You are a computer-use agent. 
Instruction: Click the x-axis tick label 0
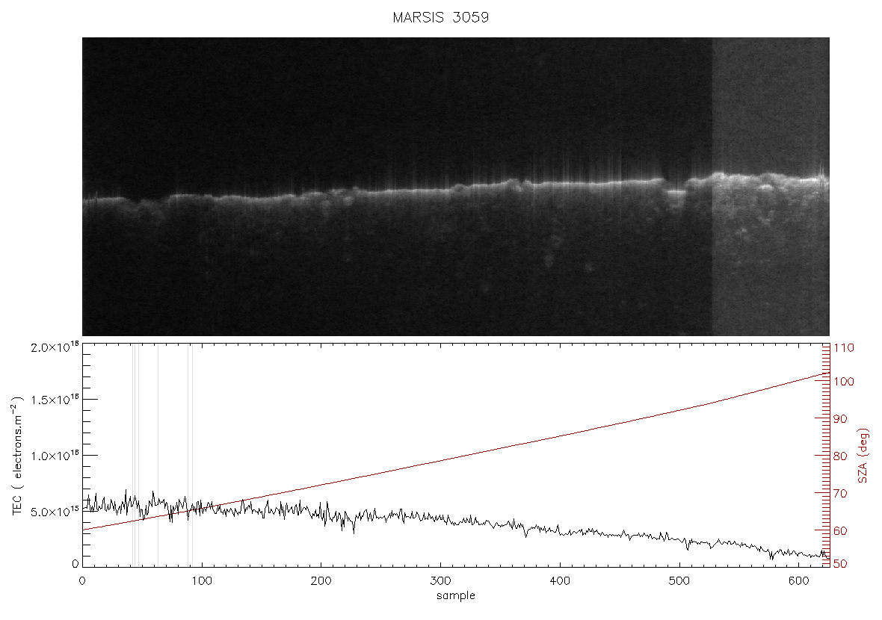[82, 580]
